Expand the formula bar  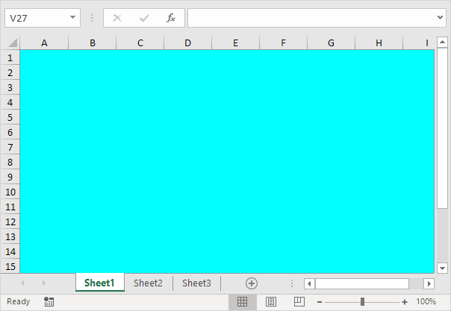click(x=441, y=18)
